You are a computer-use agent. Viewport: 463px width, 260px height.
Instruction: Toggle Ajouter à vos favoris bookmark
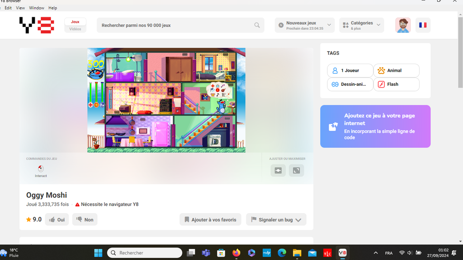(x=210, y=220)
